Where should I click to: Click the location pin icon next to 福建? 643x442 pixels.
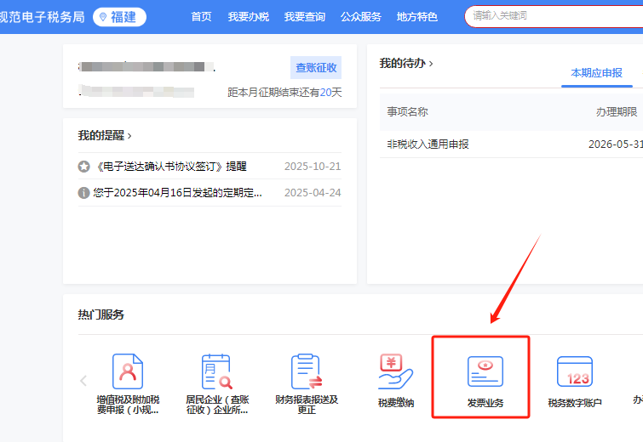tap(103, 17)
